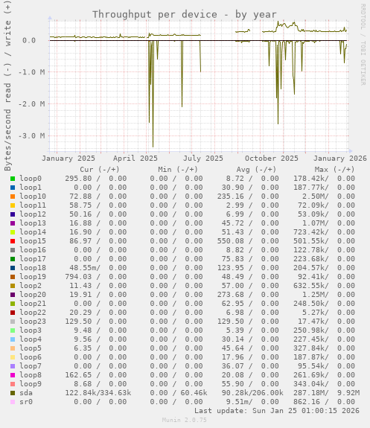The height and width of the screenshot is (428, 370).
Task: Click the 'October 2025' x-axis label
Action: 272,159
